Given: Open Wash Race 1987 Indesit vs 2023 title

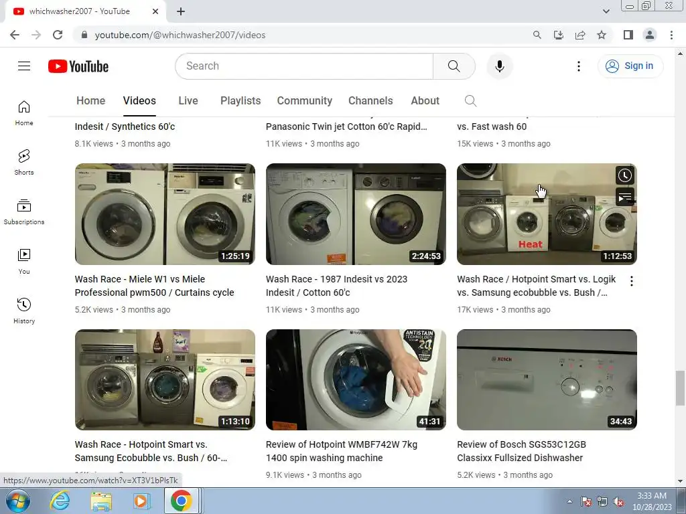Looking at the screenshot, I should coord(336,286).
